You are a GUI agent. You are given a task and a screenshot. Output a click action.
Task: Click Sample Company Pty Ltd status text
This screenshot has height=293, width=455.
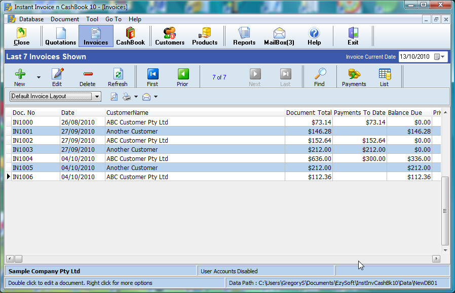pyautogui.click(x=44, y=271)
